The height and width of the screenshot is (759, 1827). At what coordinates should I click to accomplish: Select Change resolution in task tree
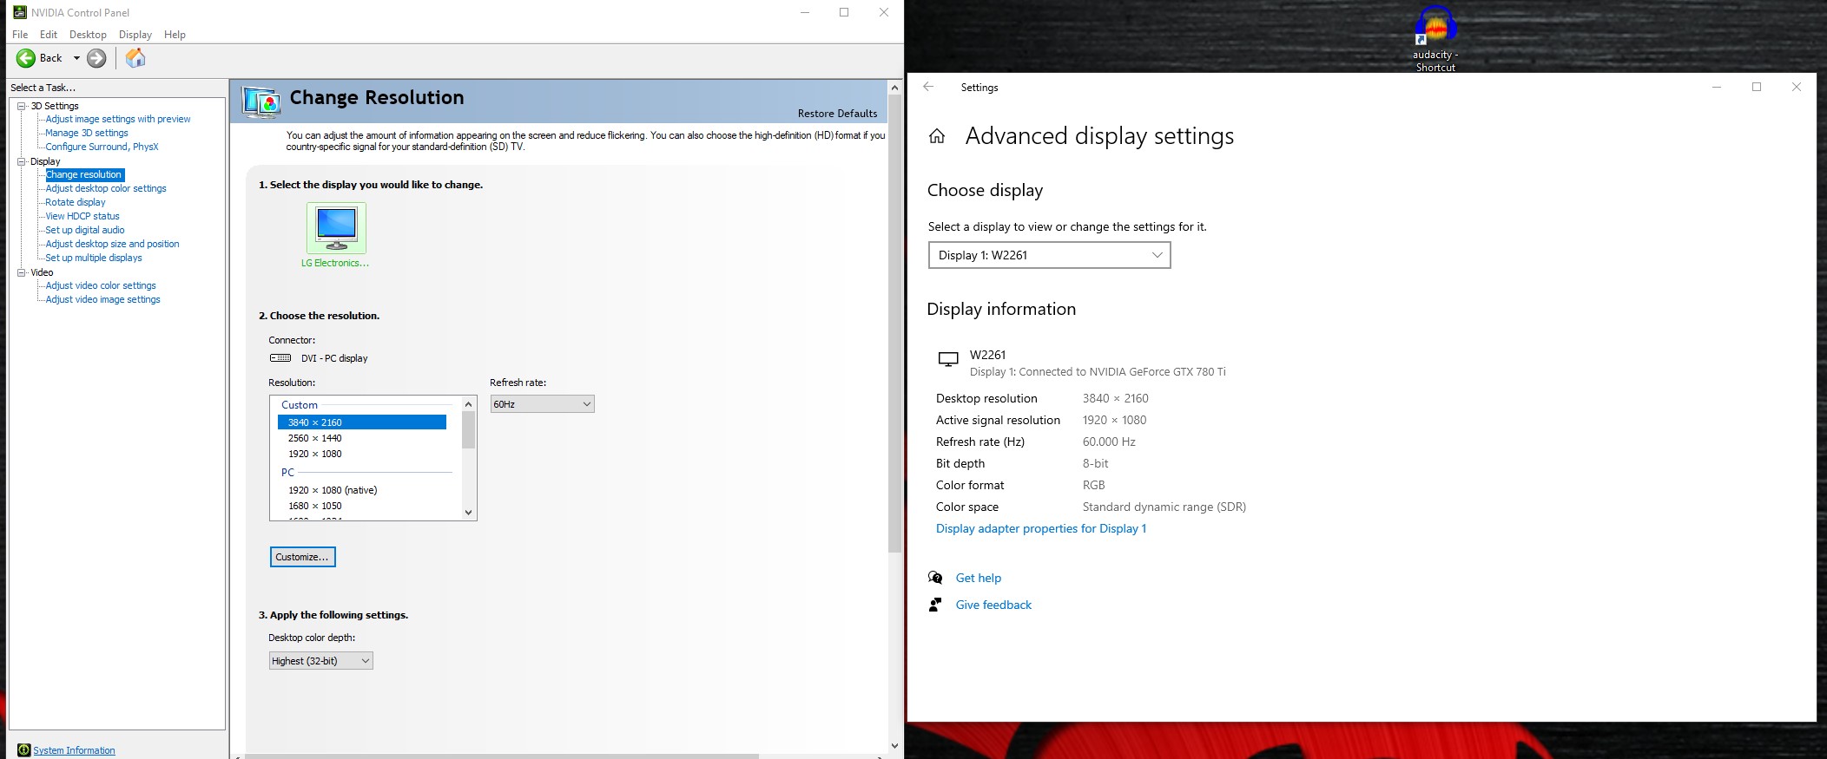coord(84,174)
